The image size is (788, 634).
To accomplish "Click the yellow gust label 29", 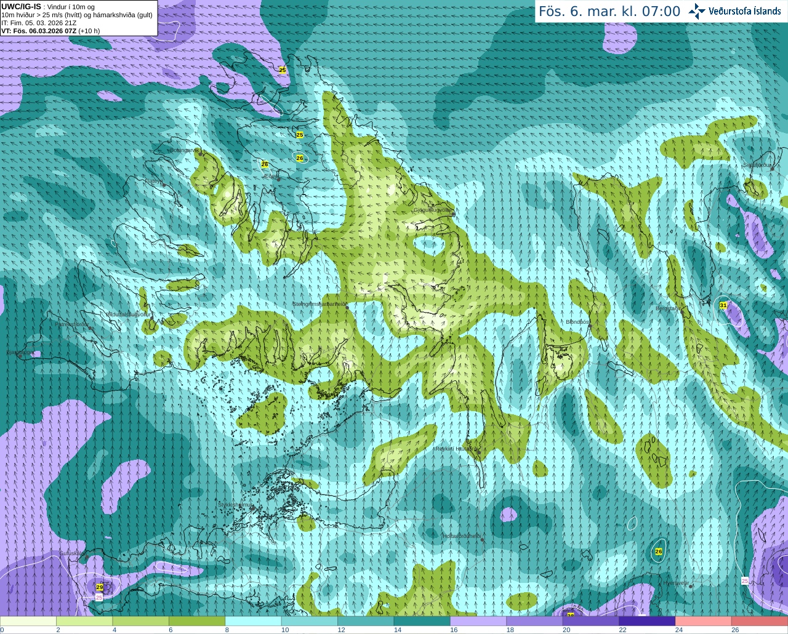I will coord(100,588).
